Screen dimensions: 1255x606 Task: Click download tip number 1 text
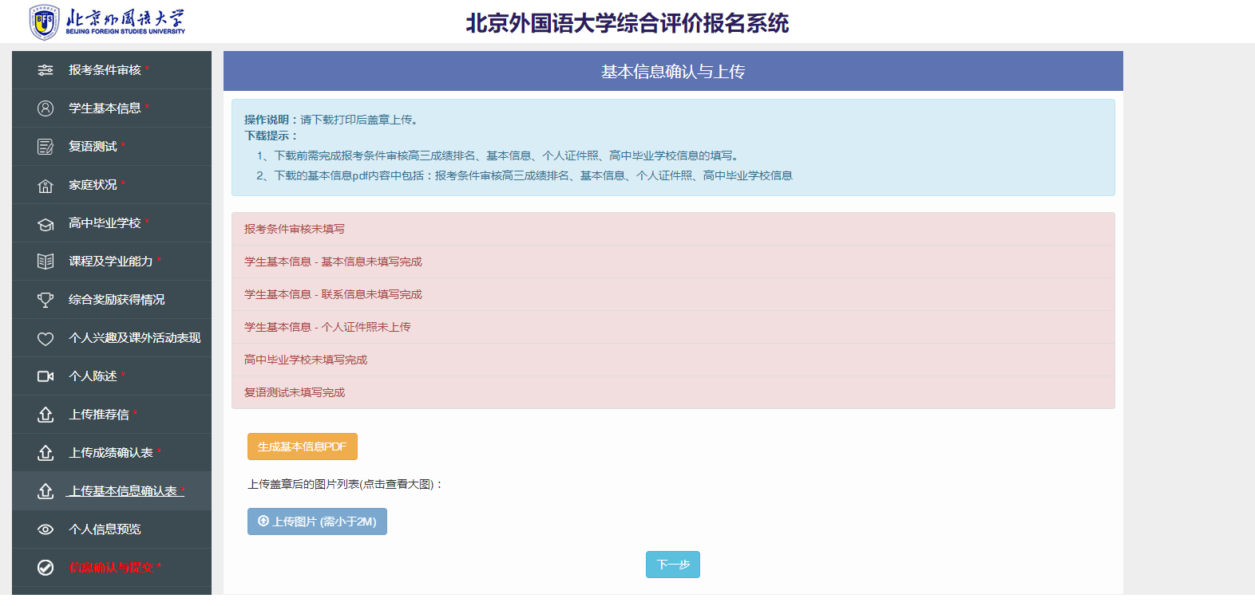point(500,155)
